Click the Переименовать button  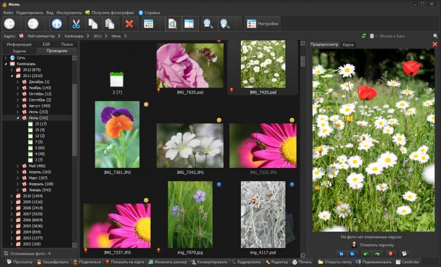[x=374, y=262]
